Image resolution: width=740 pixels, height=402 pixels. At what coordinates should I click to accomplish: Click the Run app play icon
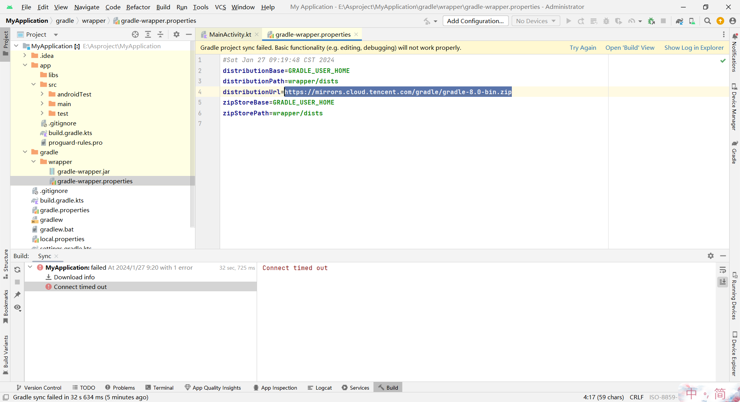(568, 21)
